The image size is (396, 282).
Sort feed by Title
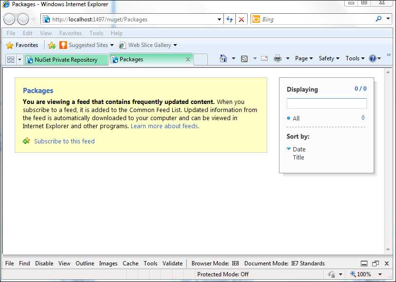point(298,158)
